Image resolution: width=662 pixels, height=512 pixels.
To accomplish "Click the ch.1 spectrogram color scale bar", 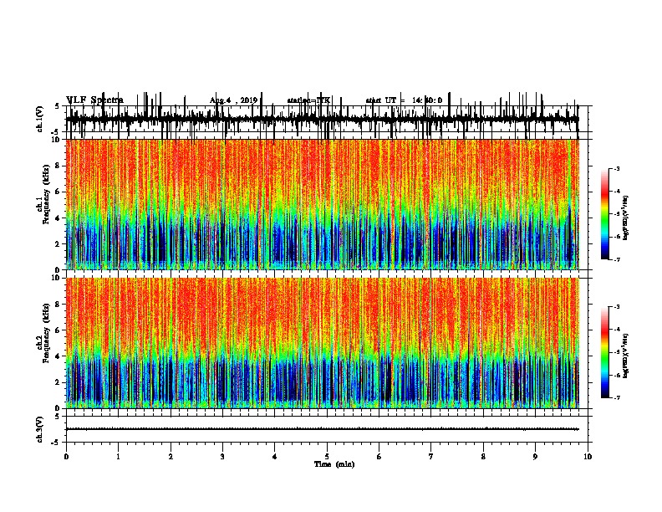I will [x=604, y=214].
